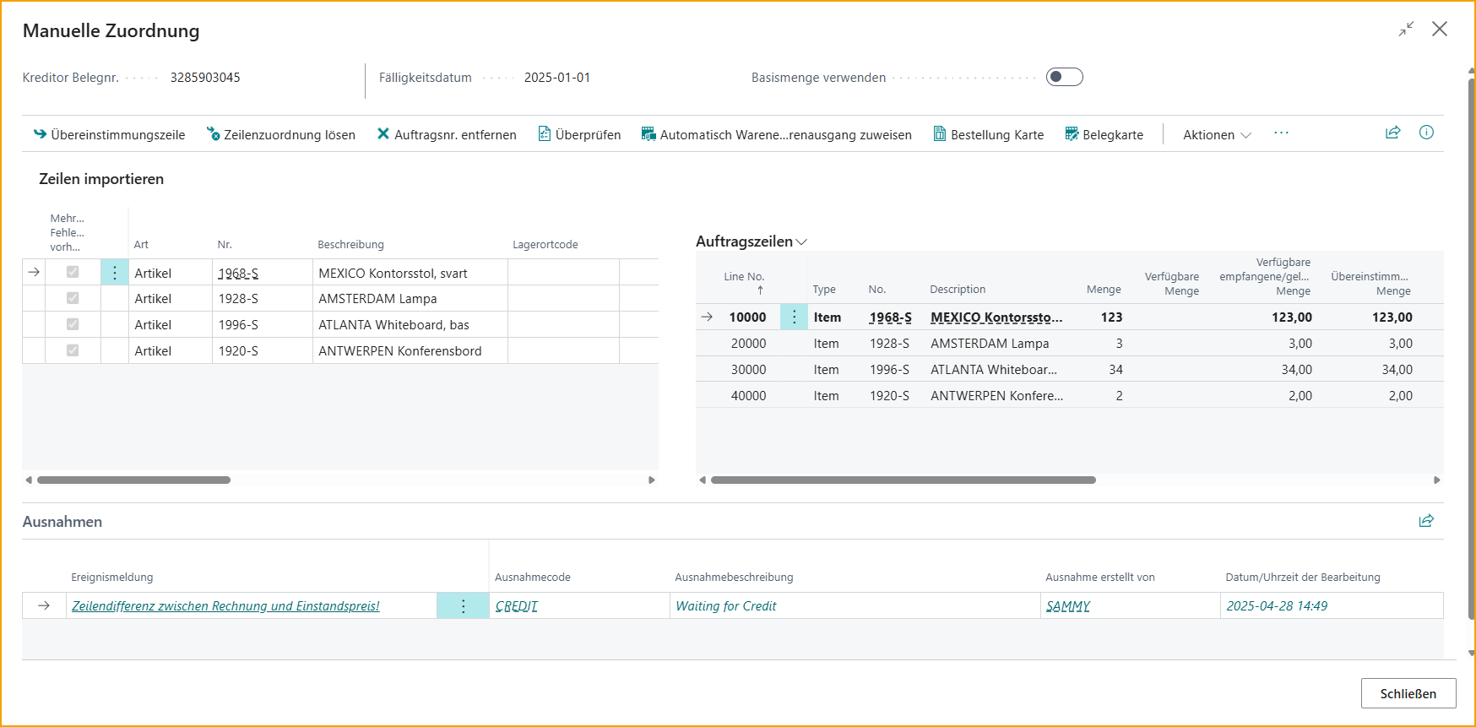Toggle checkbox for AMSTERDAM Lampa row
The height and width of the screenshot is (727, 1476).
[73, 298]
